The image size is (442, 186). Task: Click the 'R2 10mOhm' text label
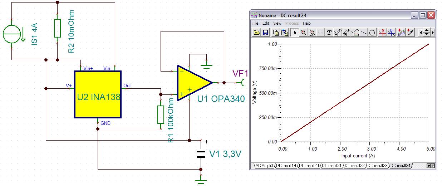pos(71,31)
